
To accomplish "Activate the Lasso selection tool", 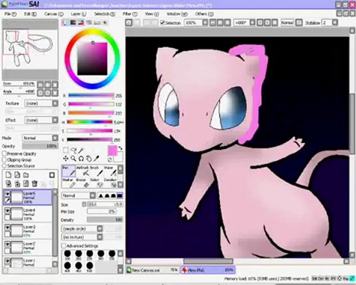I will pos(74,150).
